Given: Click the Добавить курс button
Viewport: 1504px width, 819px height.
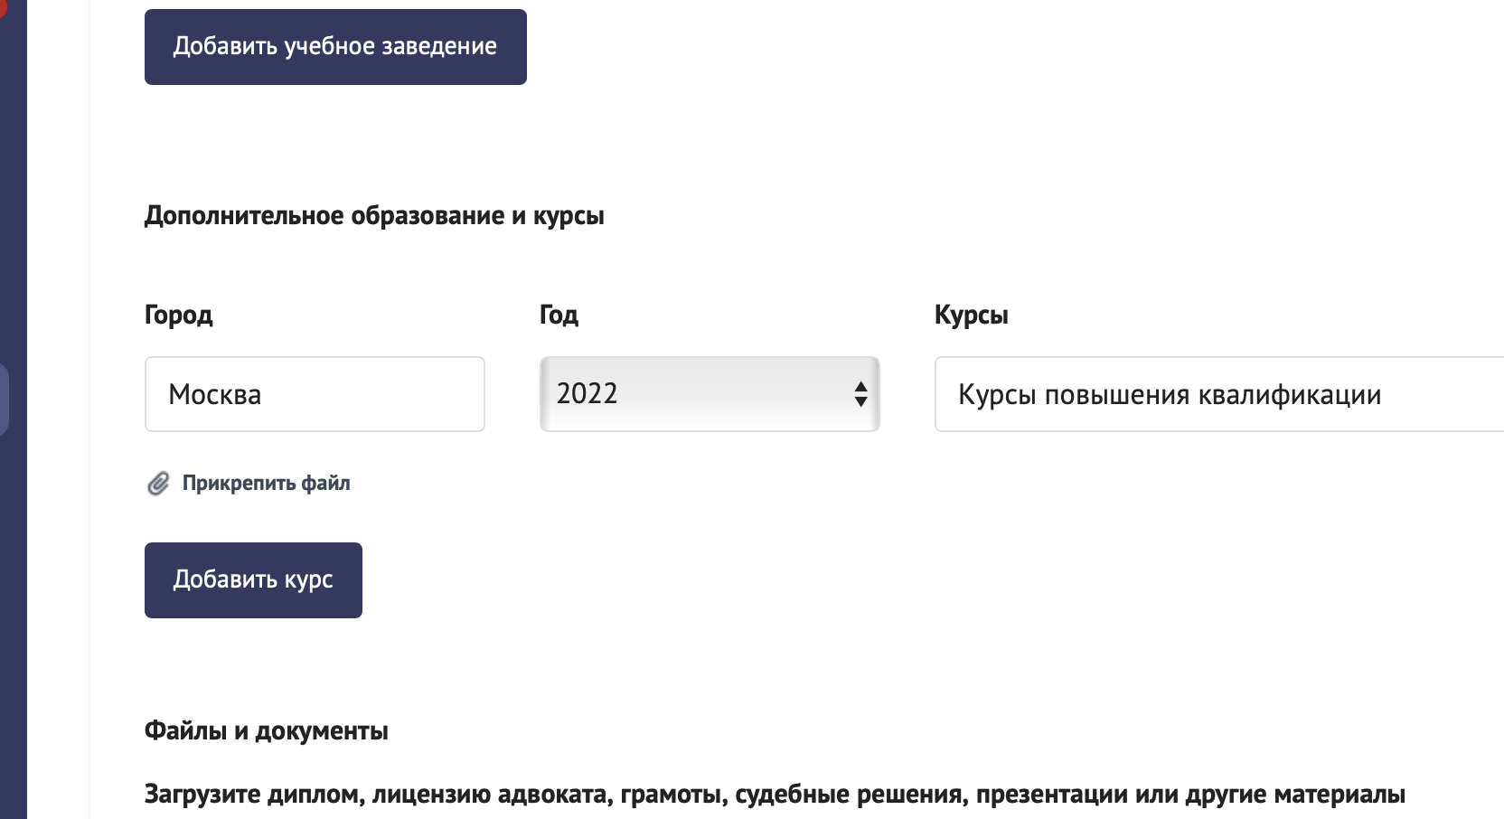Looking at the screenshot, I should pyautogui.click(x=253, y=580).
